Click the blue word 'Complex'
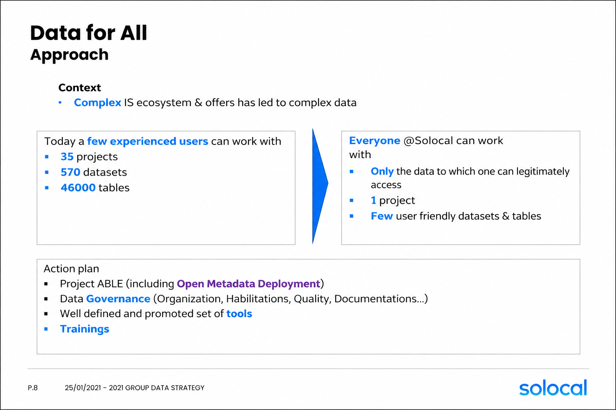616x410 pixels. [97, 102]
